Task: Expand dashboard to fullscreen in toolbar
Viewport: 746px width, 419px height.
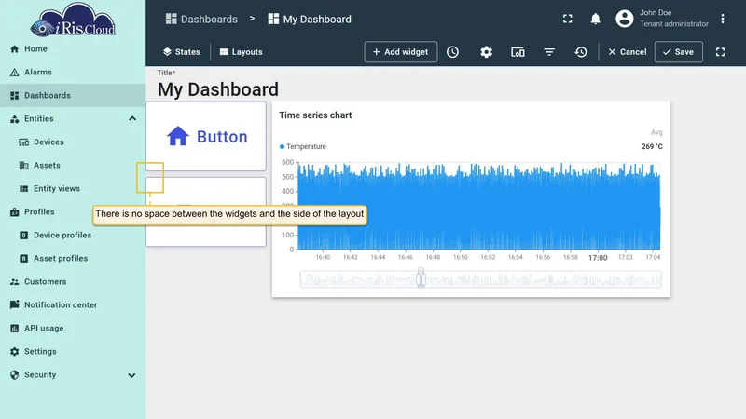Action: [720, 52]
